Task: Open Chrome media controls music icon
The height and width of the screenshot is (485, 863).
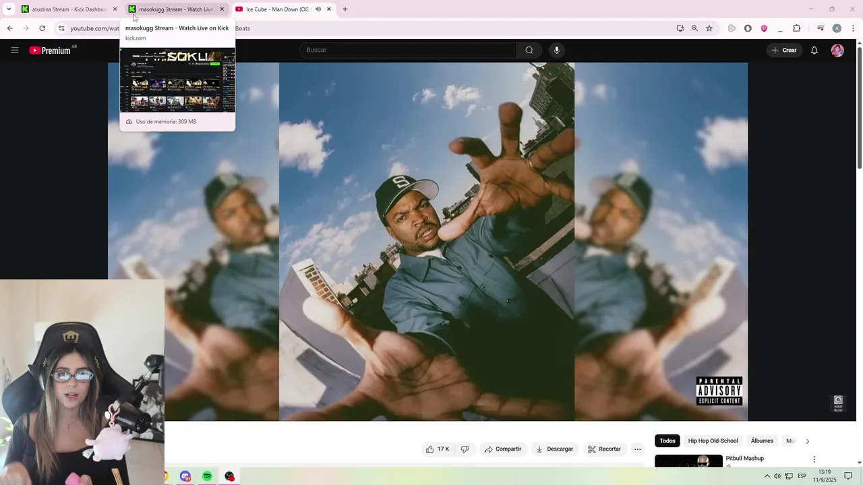Action: (821, 28)
